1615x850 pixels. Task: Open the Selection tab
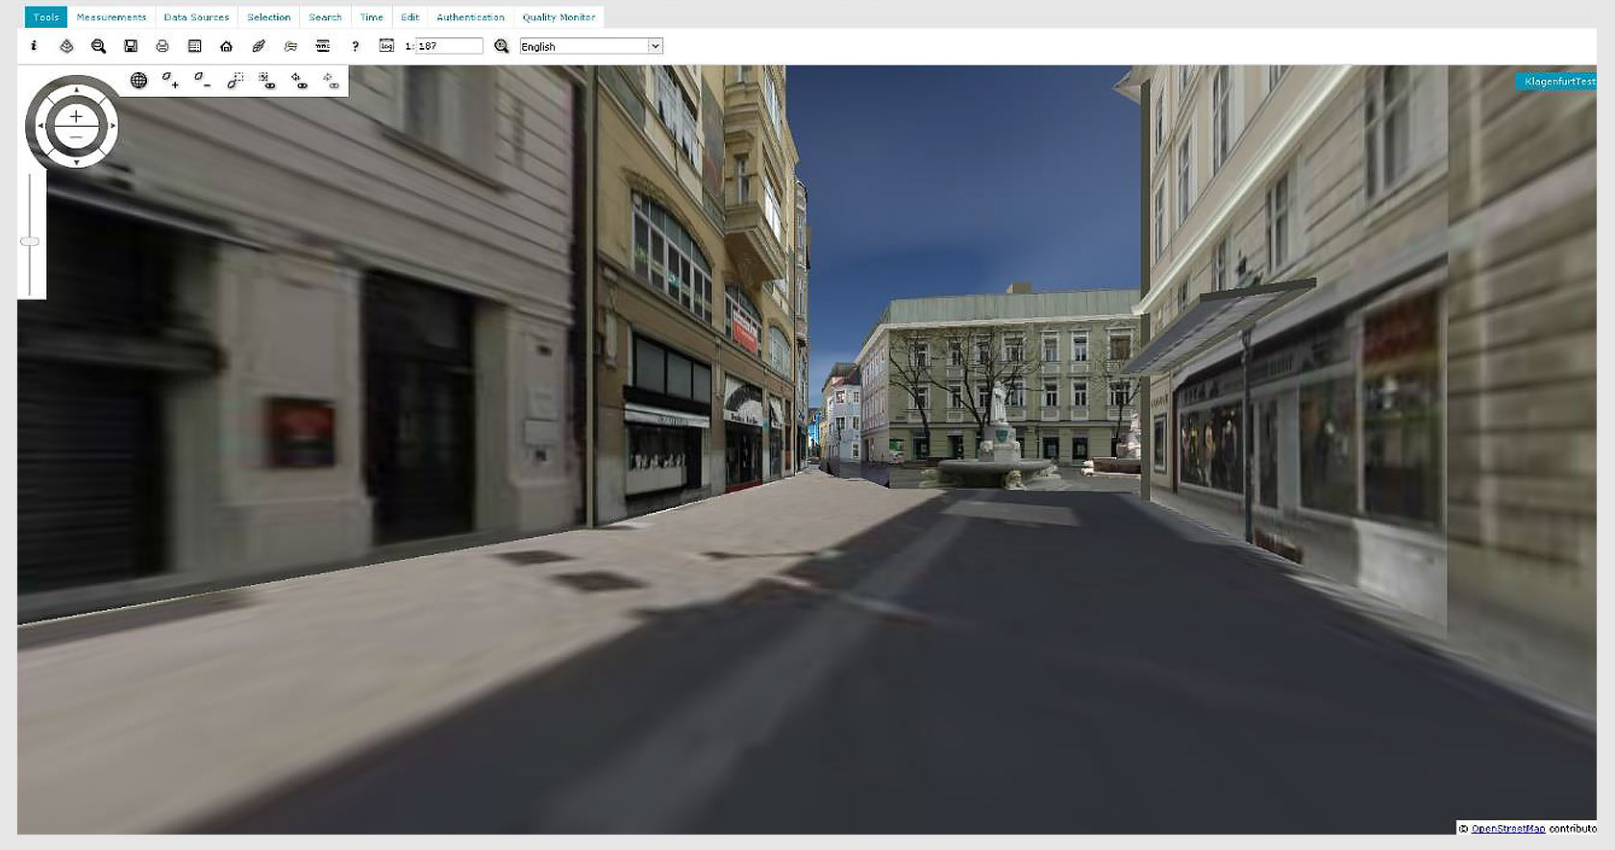[268, 17]
